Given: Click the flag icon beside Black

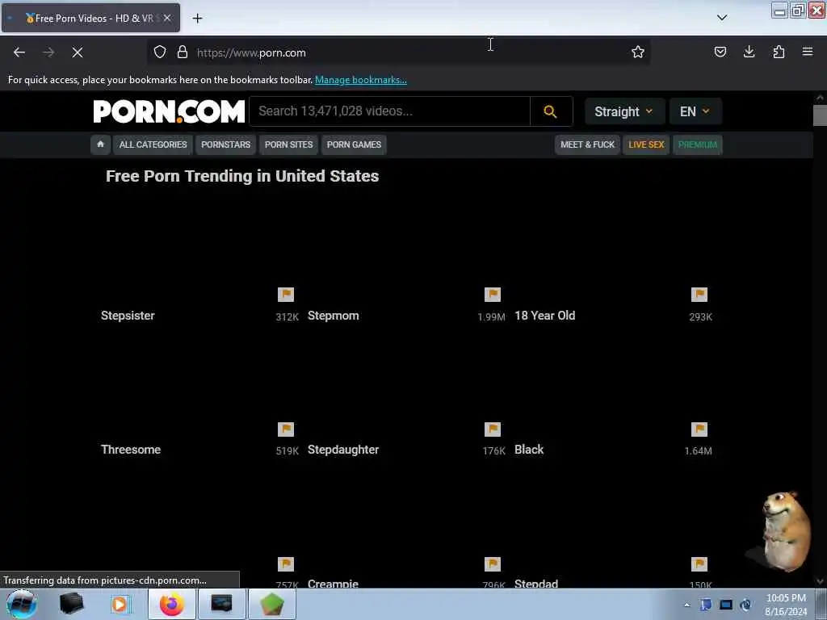Looking at the screenshot, I should point(699,429).
